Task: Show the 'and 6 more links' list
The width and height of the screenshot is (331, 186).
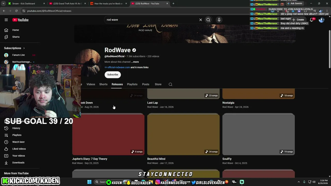Action: pos(139,67)
